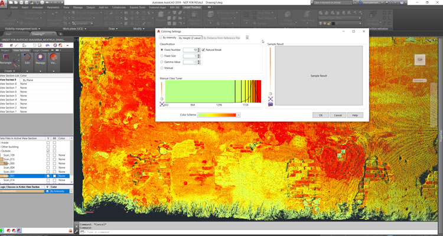Open the Edit view section tool
Viewport: 443px width, 236px height.
pos(27,59)
